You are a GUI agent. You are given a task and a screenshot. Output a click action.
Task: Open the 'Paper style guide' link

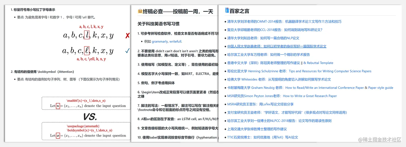(x=380, y=88)
